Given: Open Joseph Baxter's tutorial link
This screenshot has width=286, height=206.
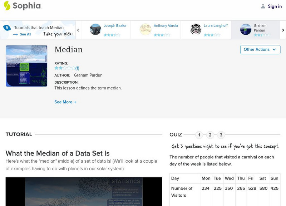Looking at the screenshot, I should [x=115, y=26].
